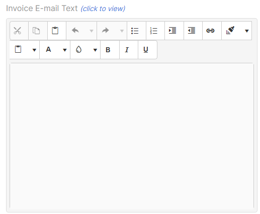Open the font color A dropdown arrow

point(65,50)
